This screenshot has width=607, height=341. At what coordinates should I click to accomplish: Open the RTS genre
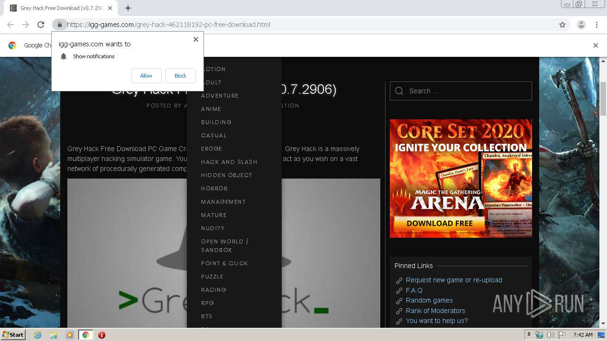click(x=206, y=316)
